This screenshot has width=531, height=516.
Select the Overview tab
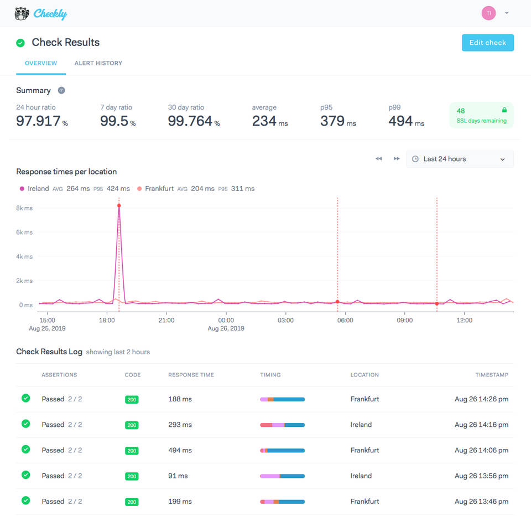tap(40, 63)
